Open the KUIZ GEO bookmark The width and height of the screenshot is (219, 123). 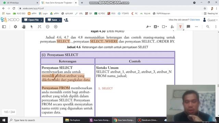(x=19, y=14)
